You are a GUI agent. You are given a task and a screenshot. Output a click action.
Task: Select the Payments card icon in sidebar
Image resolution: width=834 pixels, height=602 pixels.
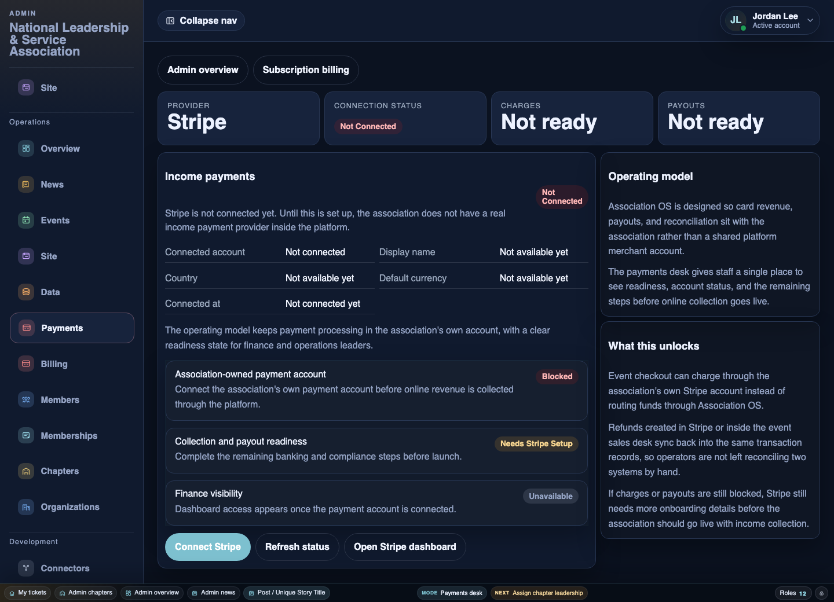pyautogui.click(x=26, y=328)
